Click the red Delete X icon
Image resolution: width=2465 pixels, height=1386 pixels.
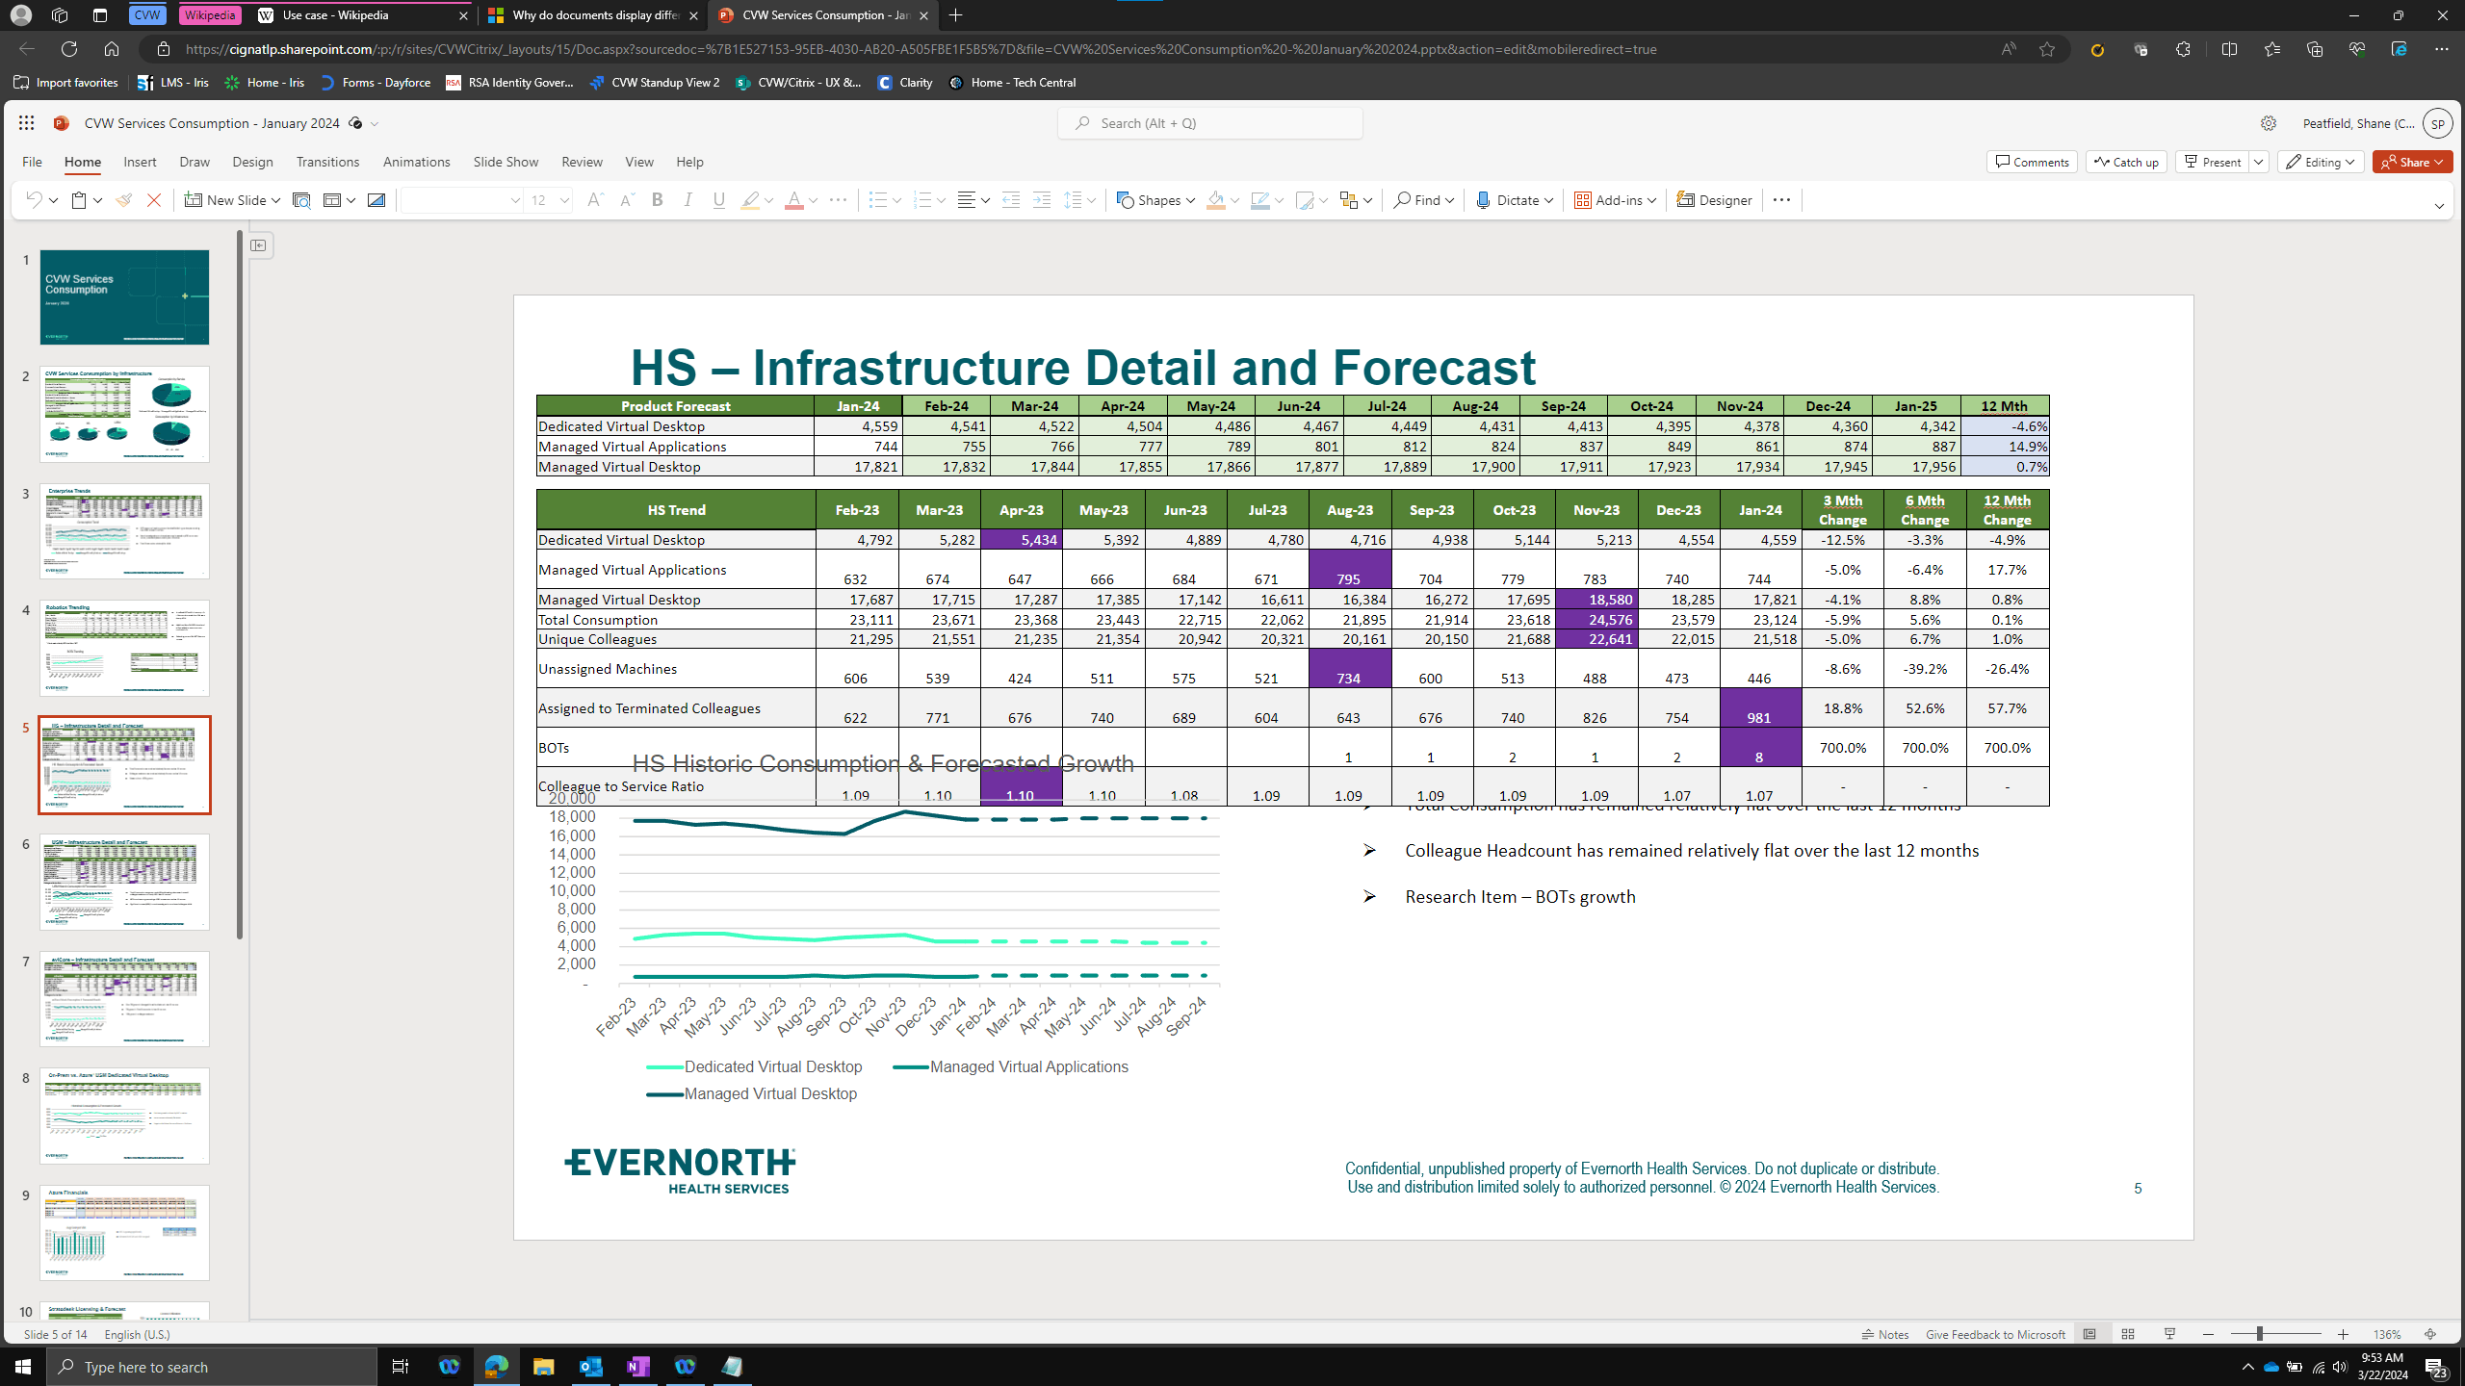pyautogui.click(x=154, y=200)
